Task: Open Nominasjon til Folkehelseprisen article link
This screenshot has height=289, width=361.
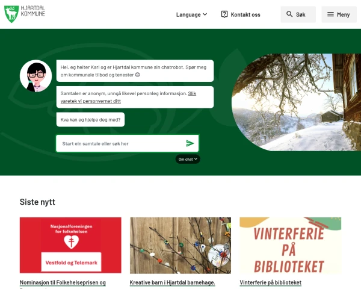Action: 63,282
